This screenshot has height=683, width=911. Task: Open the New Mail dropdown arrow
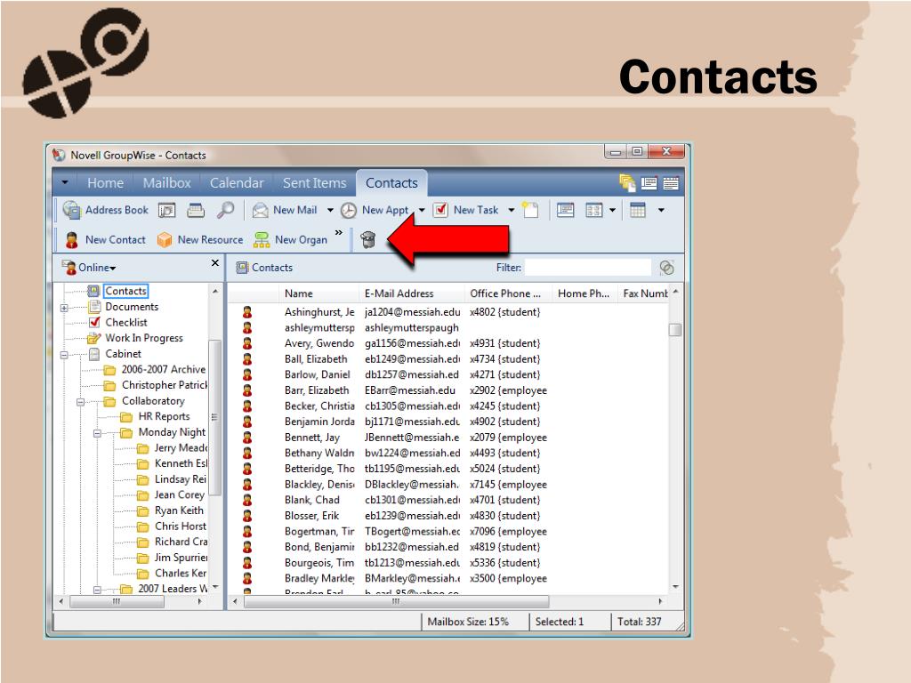coord(330,210)
